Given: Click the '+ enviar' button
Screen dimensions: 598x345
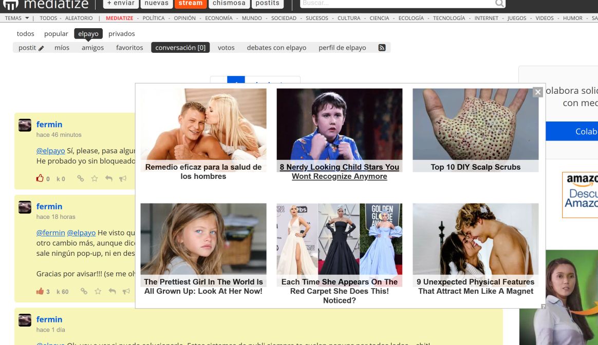Looking at the screenshot, I should pyautogui.click(x=121, y=4).
